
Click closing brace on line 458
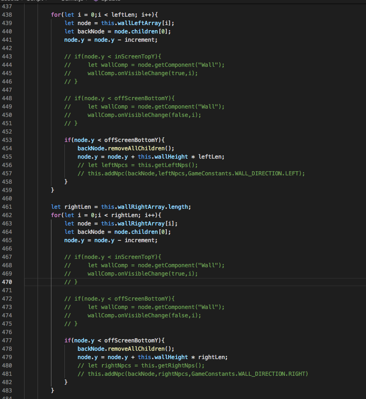pyautogui.click(x=66, y=182)
